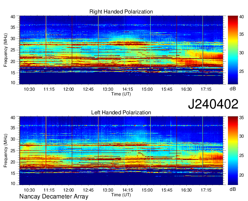The width and height of the screenshot is (248, 201).
Task: Click the 10:30 time tick of the left-handed plot
Action: [29, 190]
